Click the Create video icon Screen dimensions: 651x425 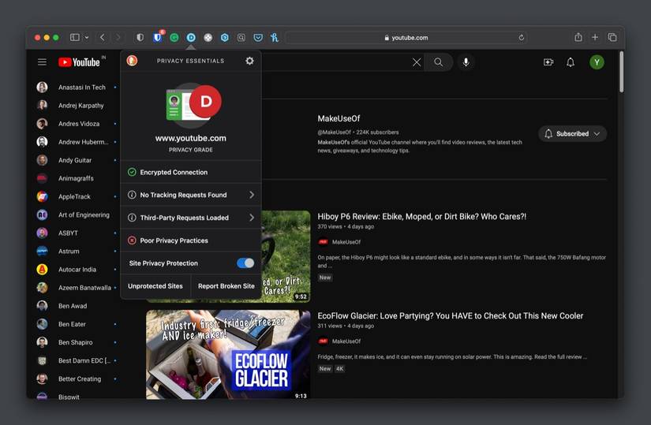[548, 62]
